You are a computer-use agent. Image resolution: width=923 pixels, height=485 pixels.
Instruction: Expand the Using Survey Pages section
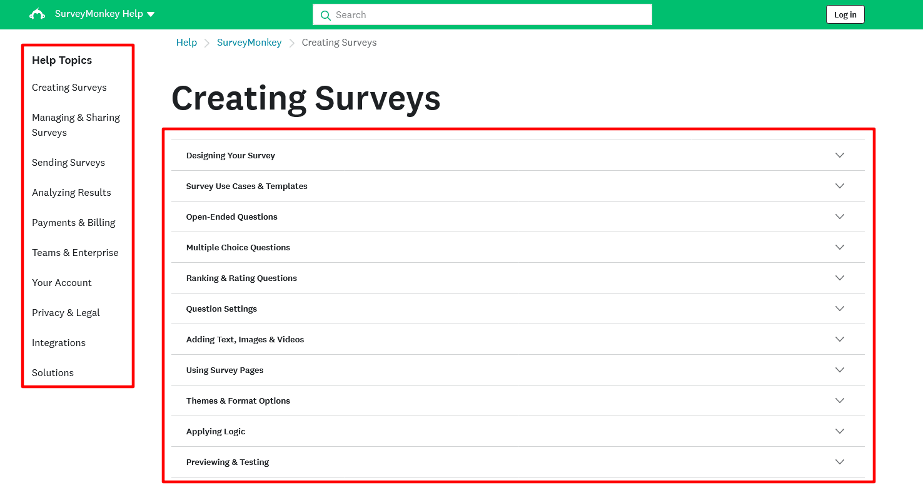click(840, 369)
